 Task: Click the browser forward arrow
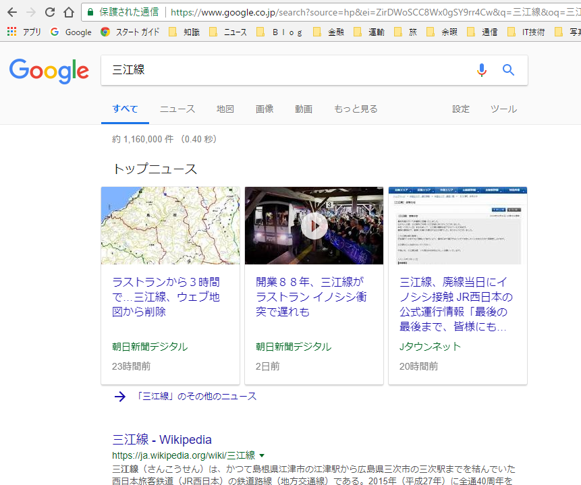[x=31, y=12]
